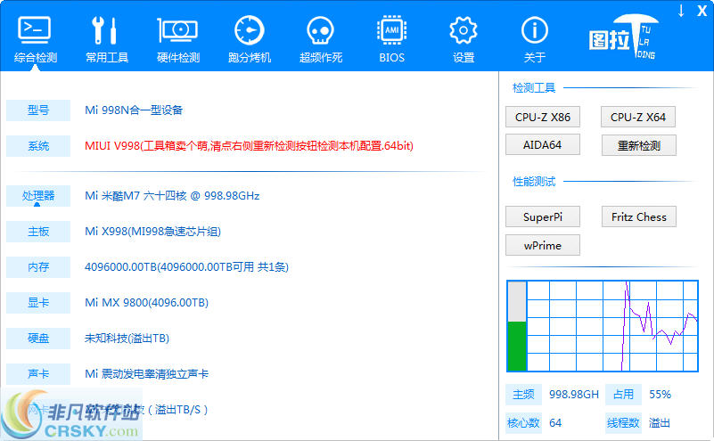Click the 占用 usage label
This screenshot has width=714, height=441.
click(623, 395)
